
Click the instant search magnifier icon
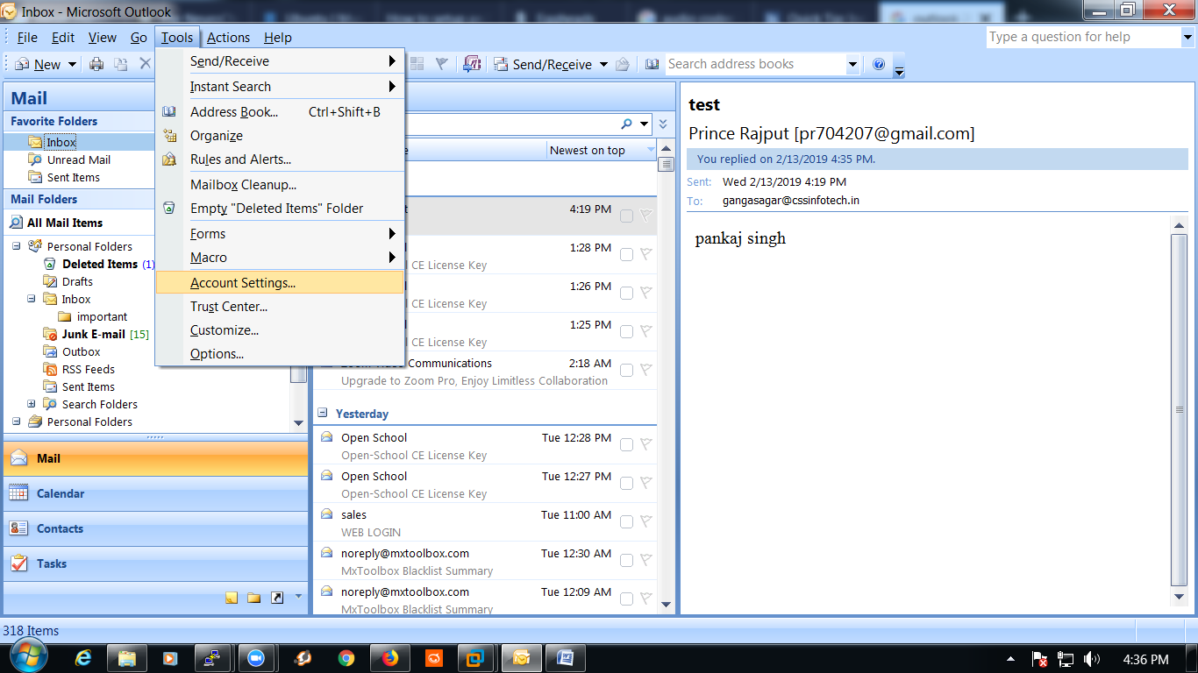pos(626,124)
